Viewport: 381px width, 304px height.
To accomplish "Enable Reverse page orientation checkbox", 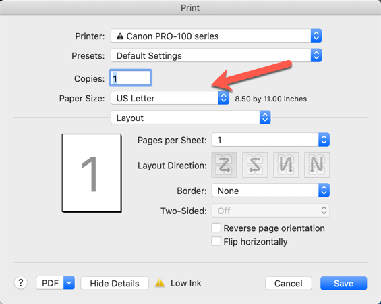I will pos(216,228).
